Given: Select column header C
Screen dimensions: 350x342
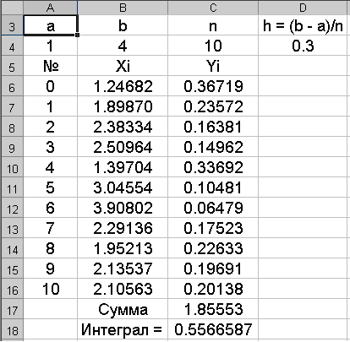Looking at the screenshot, I should pos(213,8).
